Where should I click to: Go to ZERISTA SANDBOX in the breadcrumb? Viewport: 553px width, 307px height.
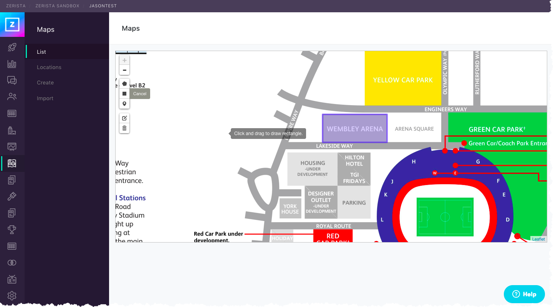pyautogui.click(x=57, y=6)
